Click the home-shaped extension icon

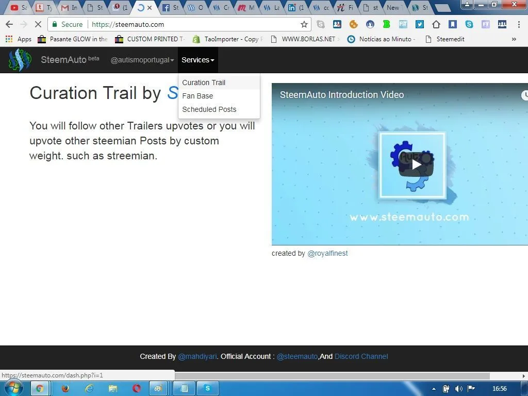click(x=436, y=24)
